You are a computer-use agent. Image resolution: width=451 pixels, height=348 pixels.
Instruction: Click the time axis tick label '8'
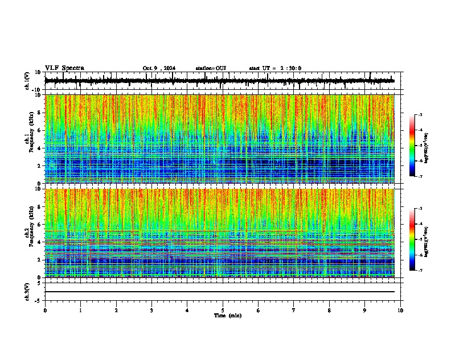point(329,310)
